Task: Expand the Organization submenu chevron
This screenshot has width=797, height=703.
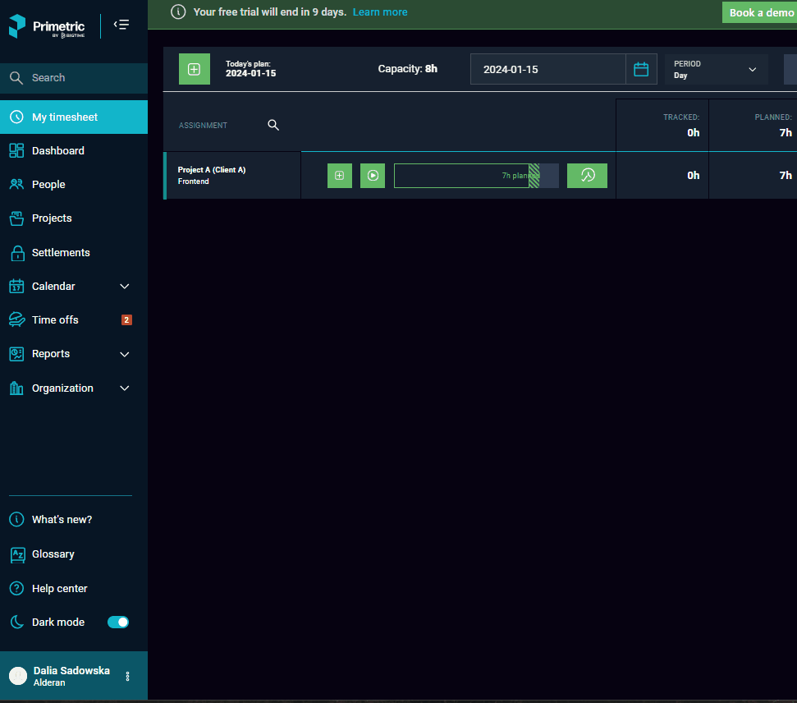Action: [x=125, y=388]
